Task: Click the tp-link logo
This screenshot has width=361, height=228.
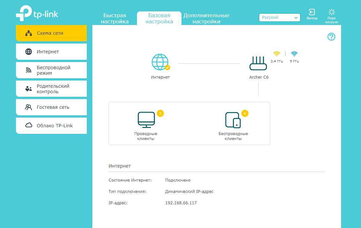Action: click(37, 14)
